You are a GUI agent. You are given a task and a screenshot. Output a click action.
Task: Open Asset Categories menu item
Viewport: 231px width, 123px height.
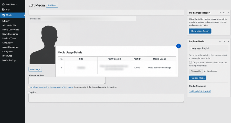coord(10,47)
